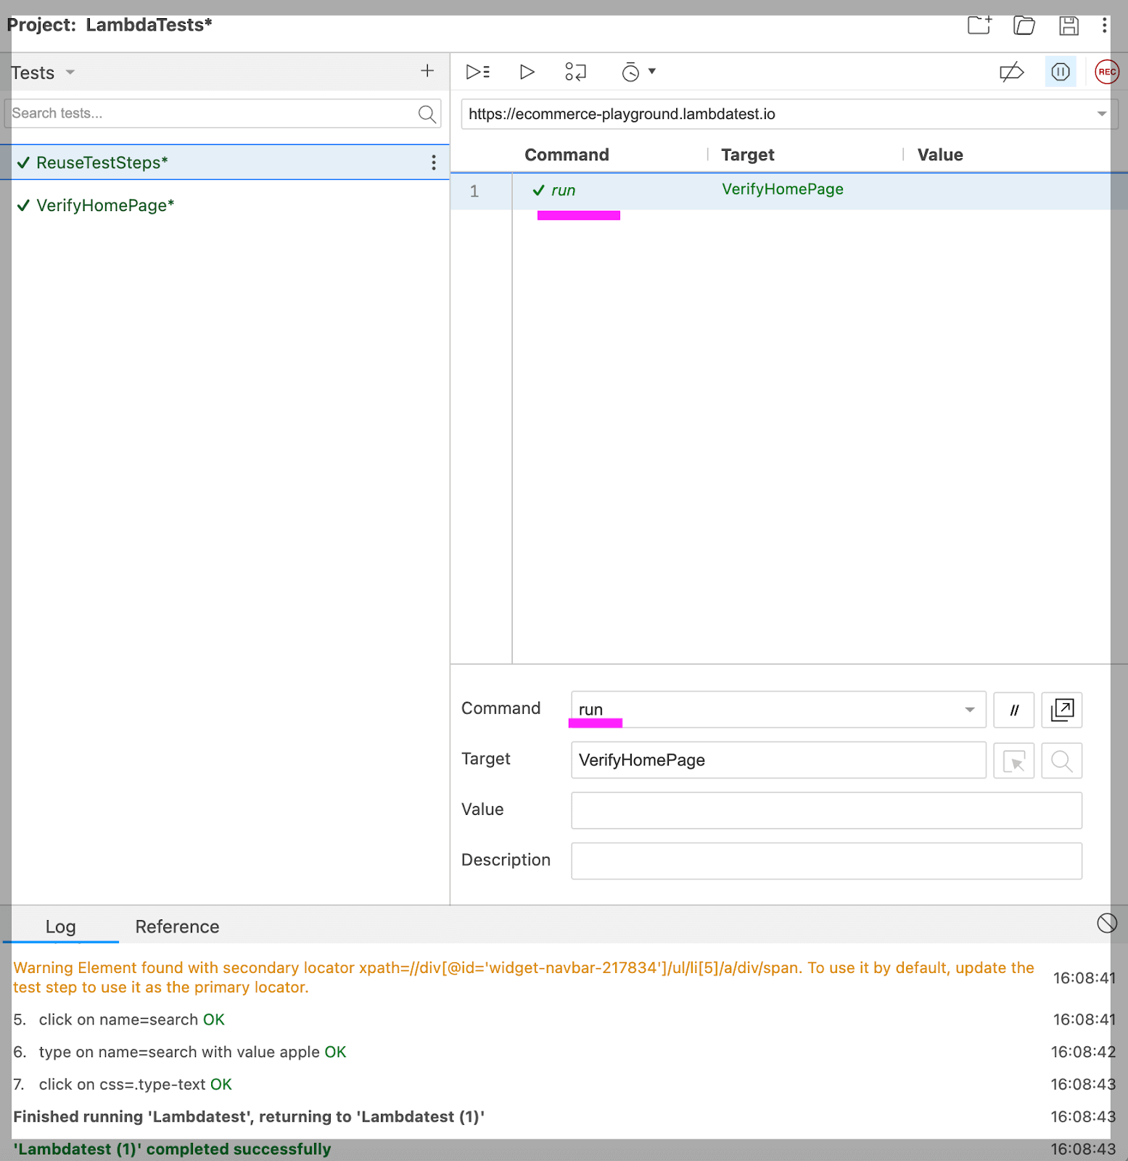Click the orange secondary locator warning

524,977
